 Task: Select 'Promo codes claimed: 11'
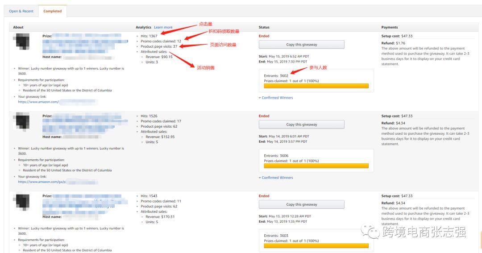point(161,201)
